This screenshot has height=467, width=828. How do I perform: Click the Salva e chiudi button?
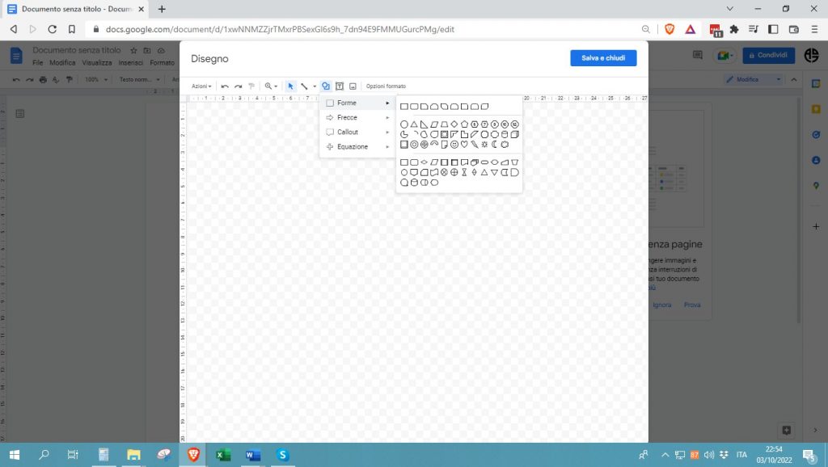[603, 58]
